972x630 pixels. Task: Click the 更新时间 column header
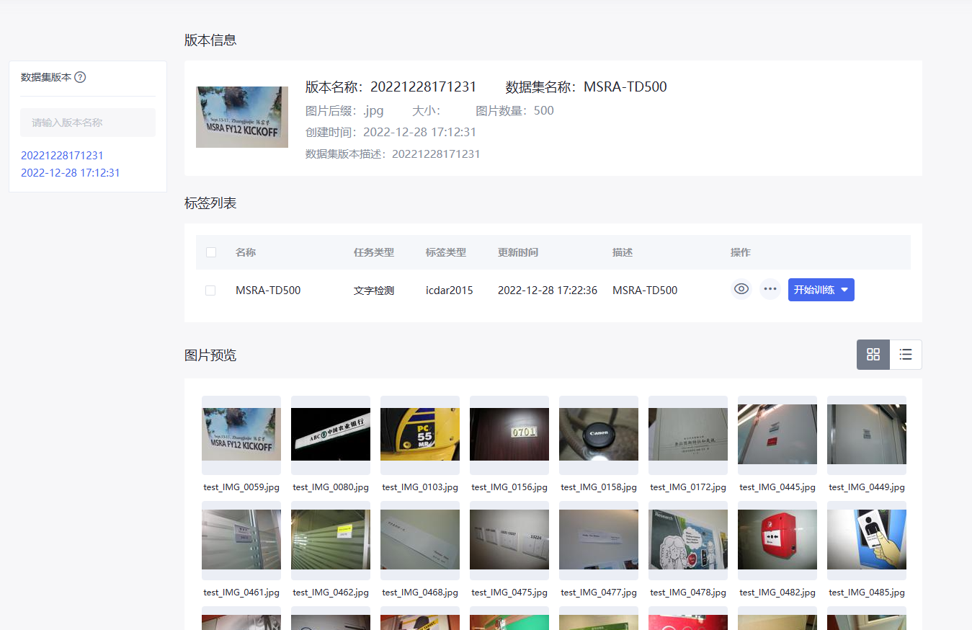(x=518, y=252)
